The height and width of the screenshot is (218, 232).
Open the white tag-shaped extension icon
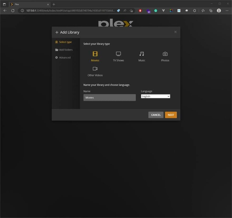point(187,10)
